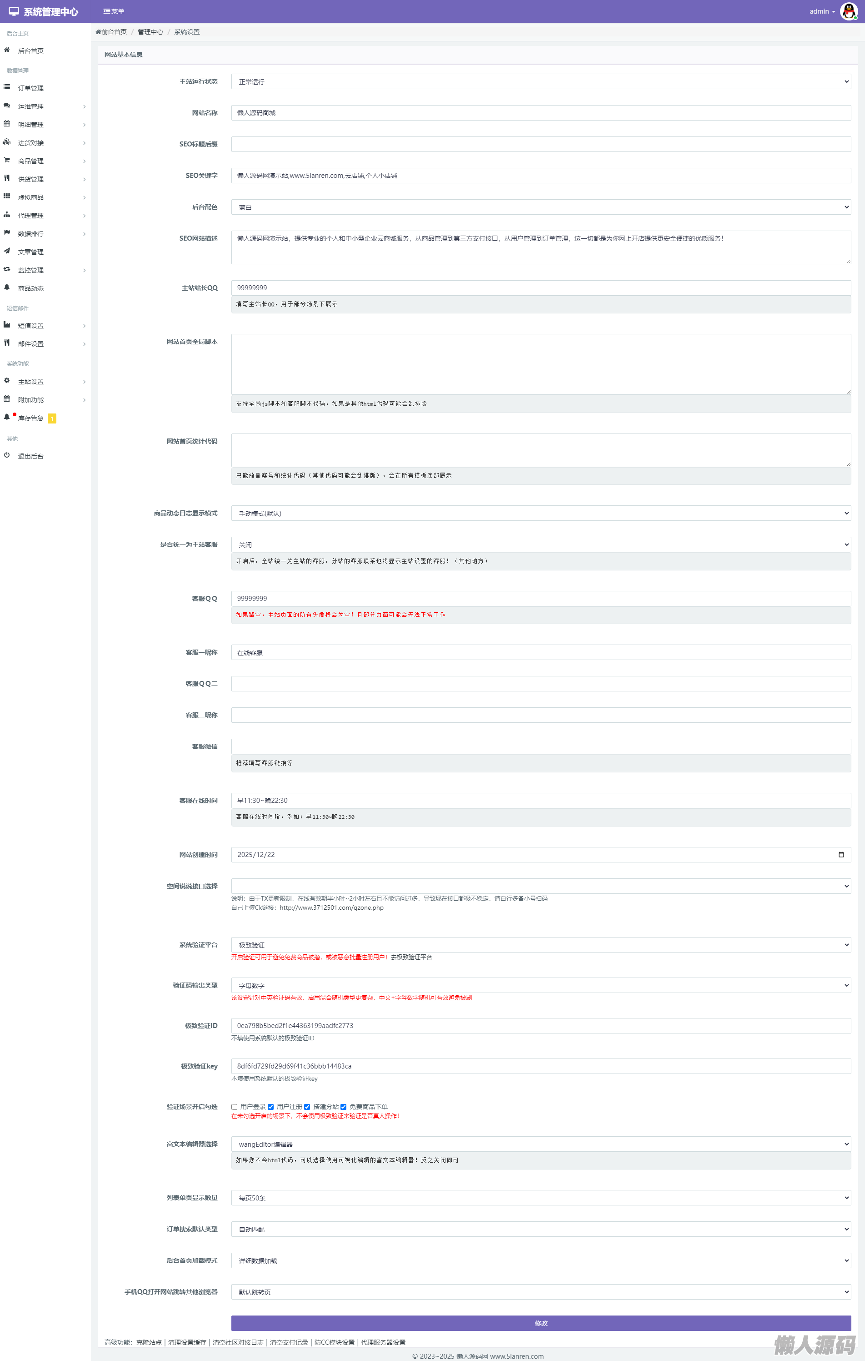Open the 主站运行状态 dropdown

(541, 81)
